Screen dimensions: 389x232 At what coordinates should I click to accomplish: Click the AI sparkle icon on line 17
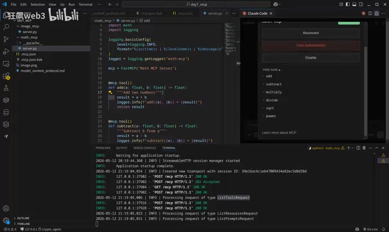point(110,92)
